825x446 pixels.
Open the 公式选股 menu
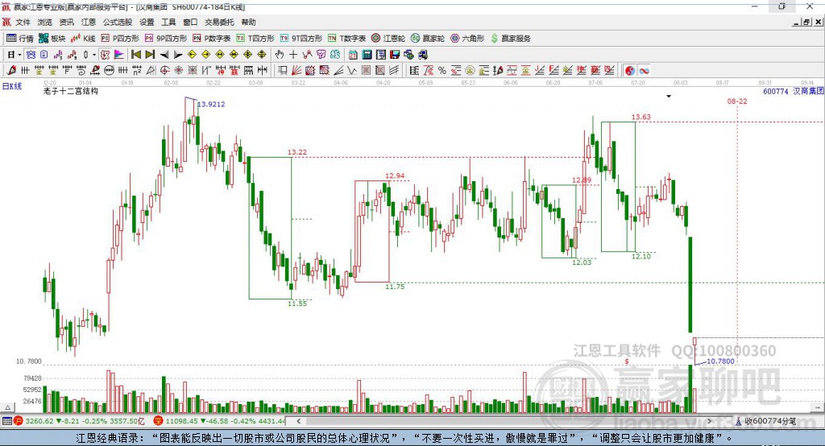click(x=118, y=22)
